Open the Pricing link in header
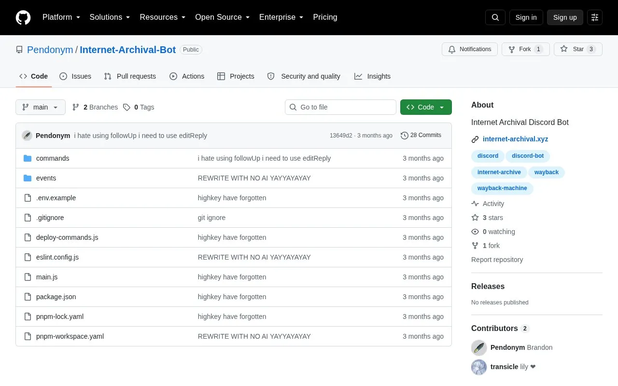This screenshot has height=386, width=618. tap(325, 17)
